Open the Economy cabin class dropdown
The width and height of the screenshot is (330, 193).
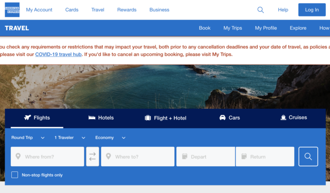(x=110, y=138)
